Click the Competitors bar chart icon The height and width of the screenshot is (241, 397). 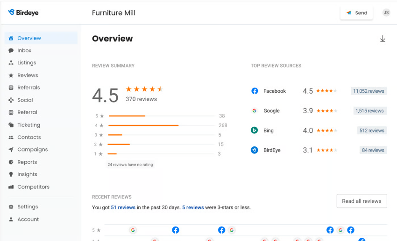click(11, 187)
